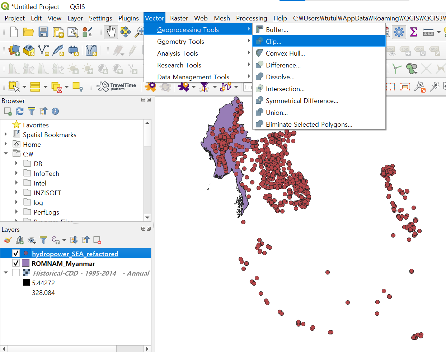Click the New Virtual Layer icon
Image resolution: width=446 pixels, height=352 pixels.
[x=91, y=50]
